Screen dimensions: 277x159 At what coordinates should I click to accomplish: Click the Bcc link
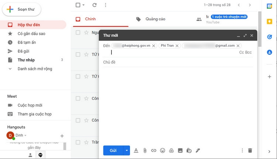[249, 53]
